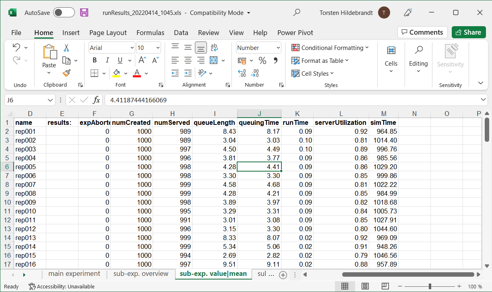Click the Comma Style icon
Image resolution: width=492 pixels, height=292 pixels.
[273, 60]
